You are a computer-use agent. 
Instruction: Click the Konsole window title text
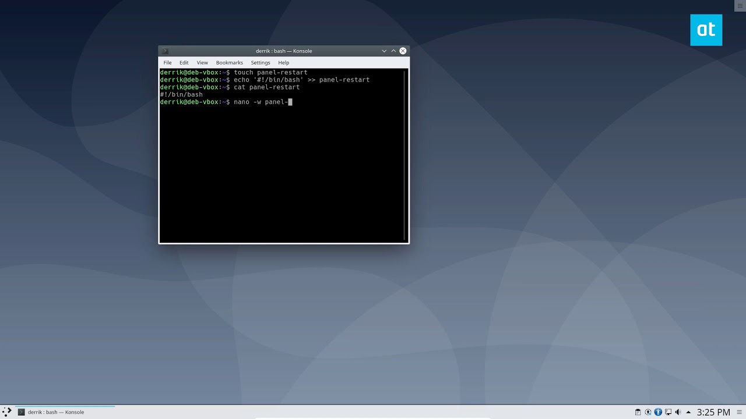pos(284,51)
